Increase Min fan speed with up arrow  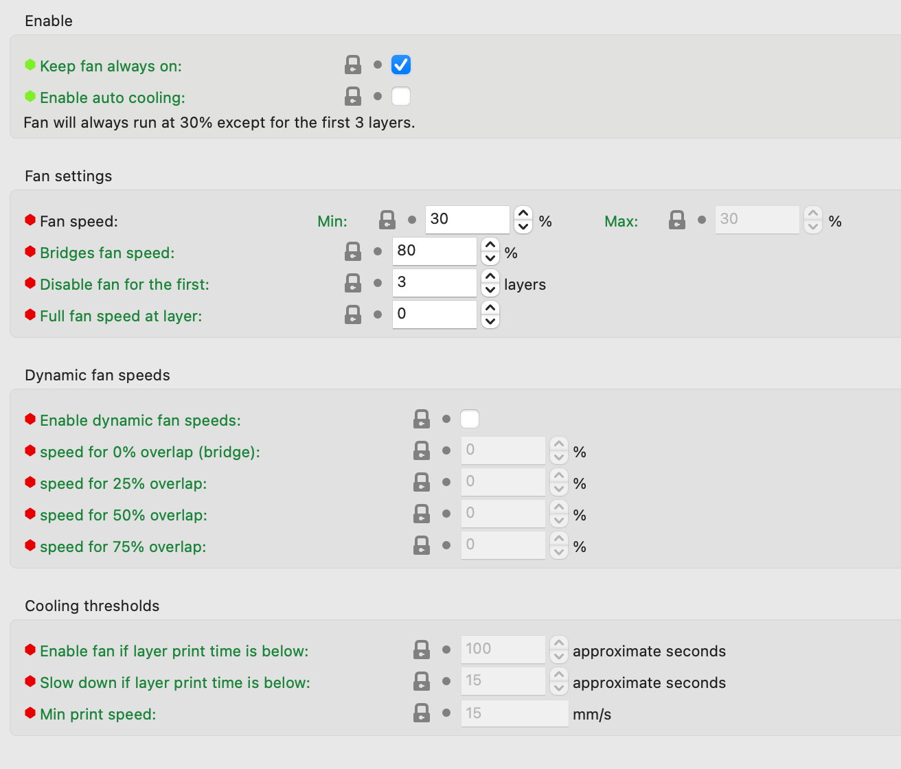[523, 214]
